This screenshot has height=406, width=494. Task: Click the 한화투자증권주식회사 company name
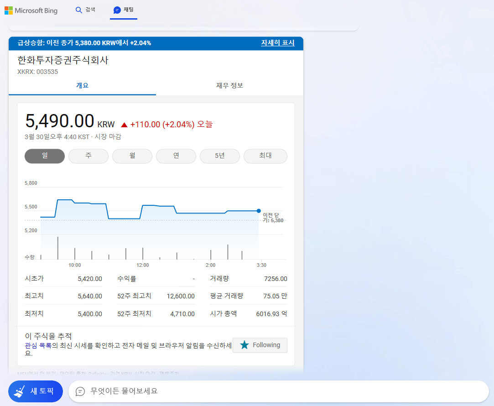[63, 60]
